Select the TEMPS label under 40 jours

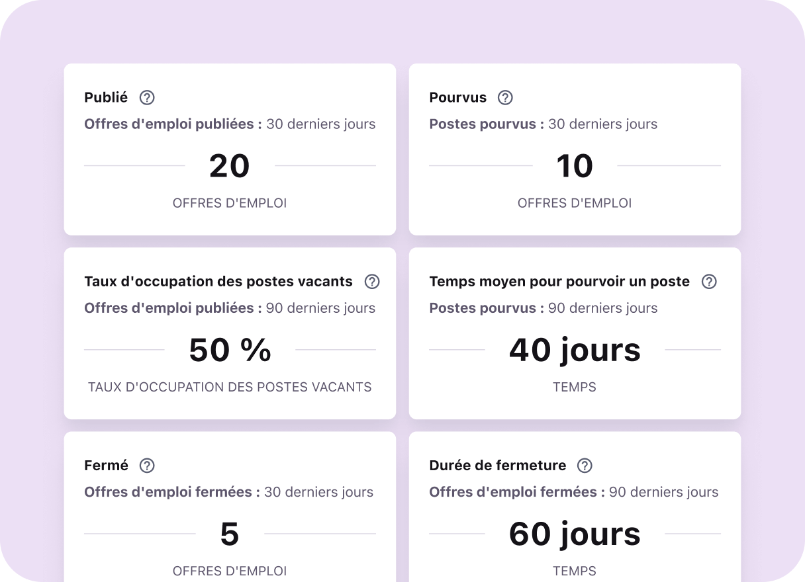[x=575, y=387]
